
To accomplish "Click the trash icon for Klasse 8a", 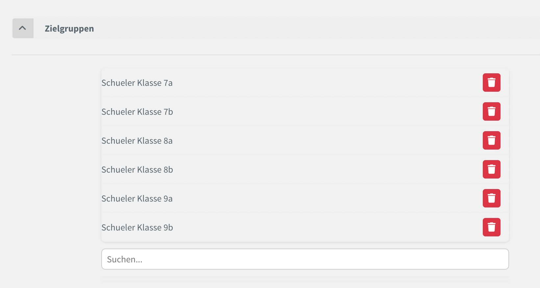I will click(491, 140).
